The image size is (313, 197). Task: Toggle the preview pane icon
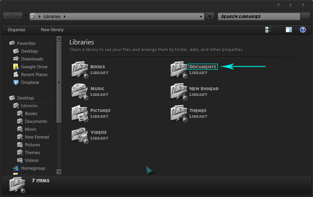click(289, 30)
